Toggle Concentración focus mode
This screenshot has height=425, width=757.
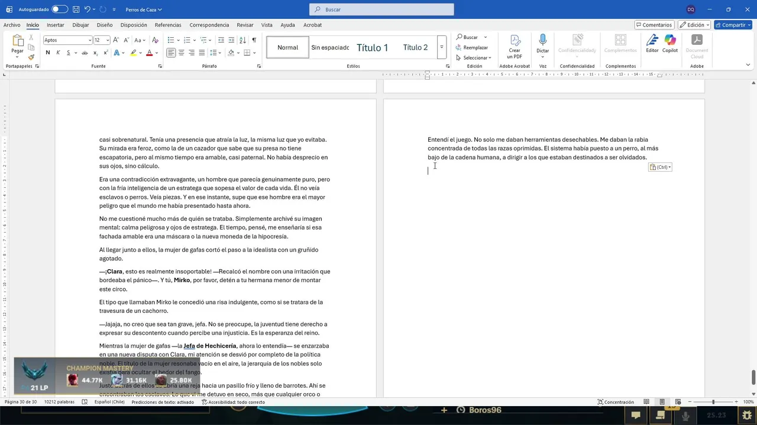point(616,402)
